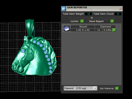Click the green arrow beside 0.12tw
Image resolution: width=132 pixels, height=99 pixels.
click(114, 30)
